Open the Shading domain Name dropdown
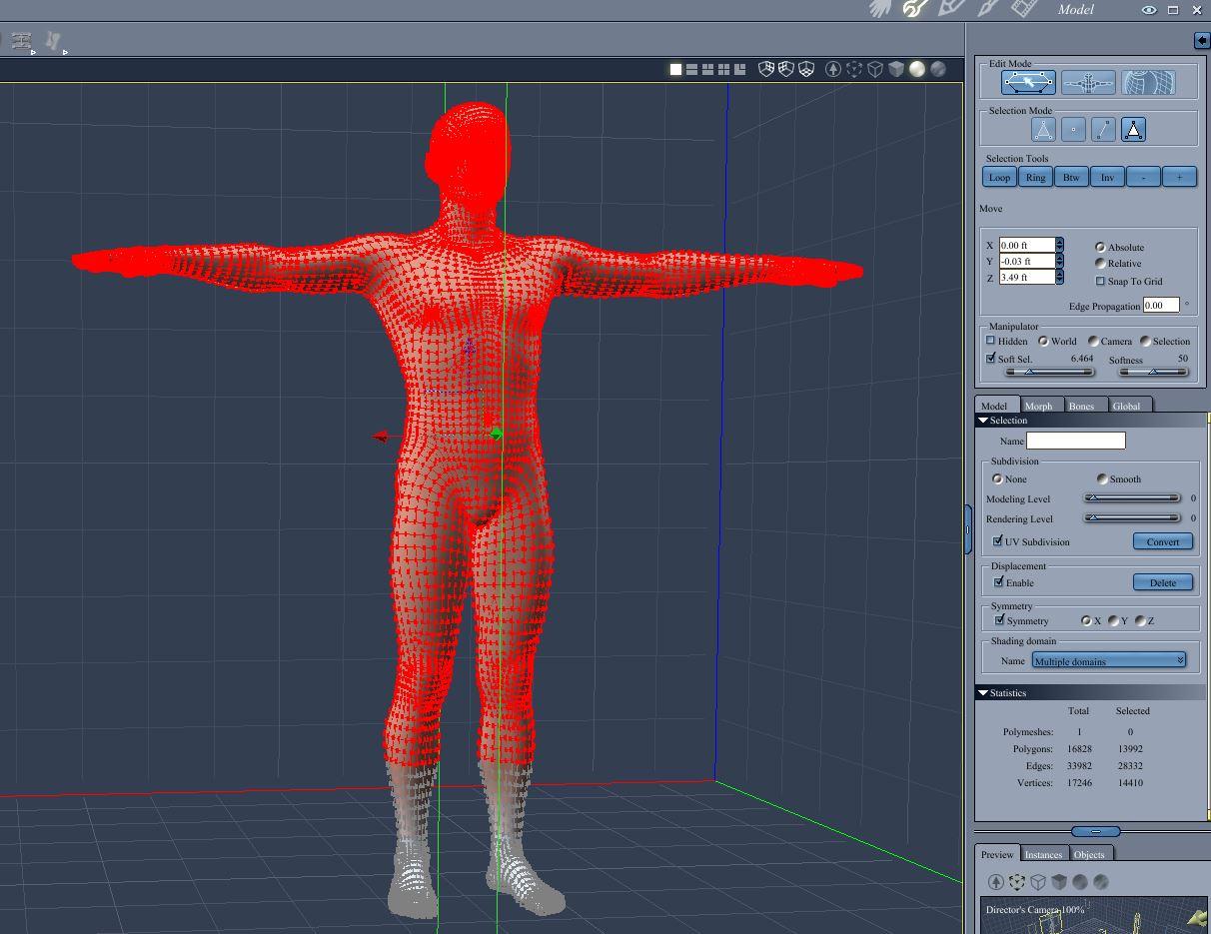This screenshot has width=1211, height=934. [1109, 660]
